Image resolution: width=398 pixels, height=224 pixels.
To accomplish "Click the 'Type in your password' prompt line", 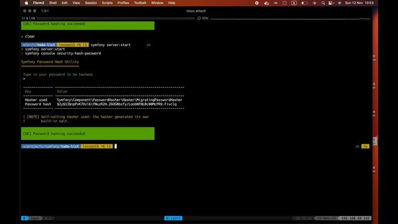I will (x=58, y=75).
